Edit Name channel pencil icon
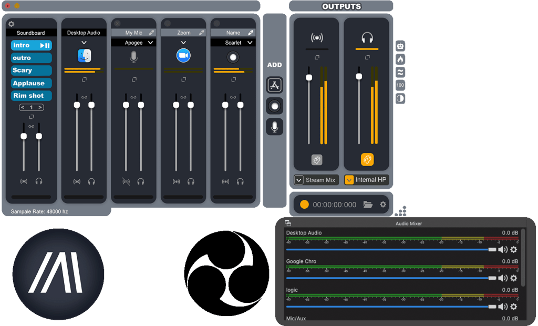Screen dimensions: 538x326 (251, 33)
